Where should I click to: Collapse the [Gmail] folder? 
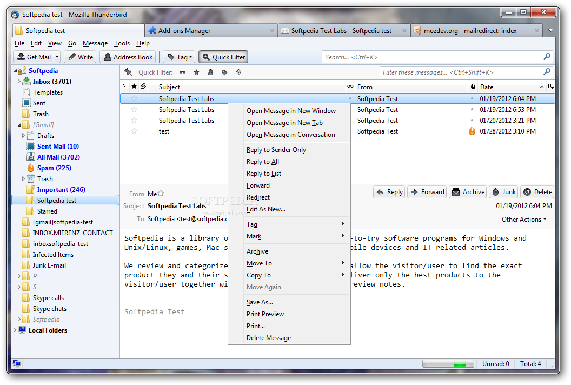point(19,125)
